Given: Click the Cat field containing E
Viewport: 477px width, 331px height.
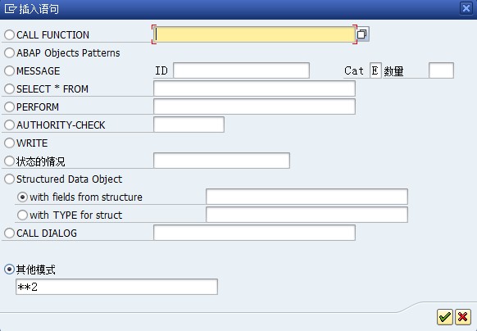Looking at the screenshot, I should [375, 70].
